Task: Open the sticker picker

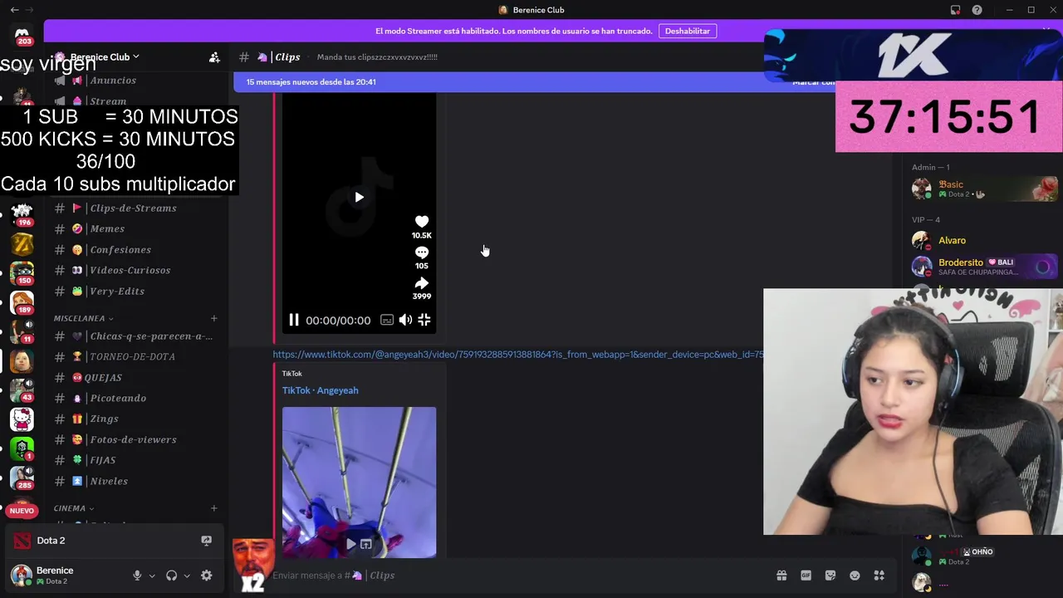Action: tap(830, 576)
